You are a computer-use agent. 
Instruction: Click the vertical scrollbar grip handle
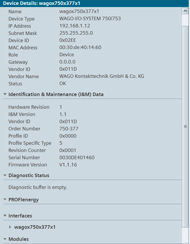point(185,126)
